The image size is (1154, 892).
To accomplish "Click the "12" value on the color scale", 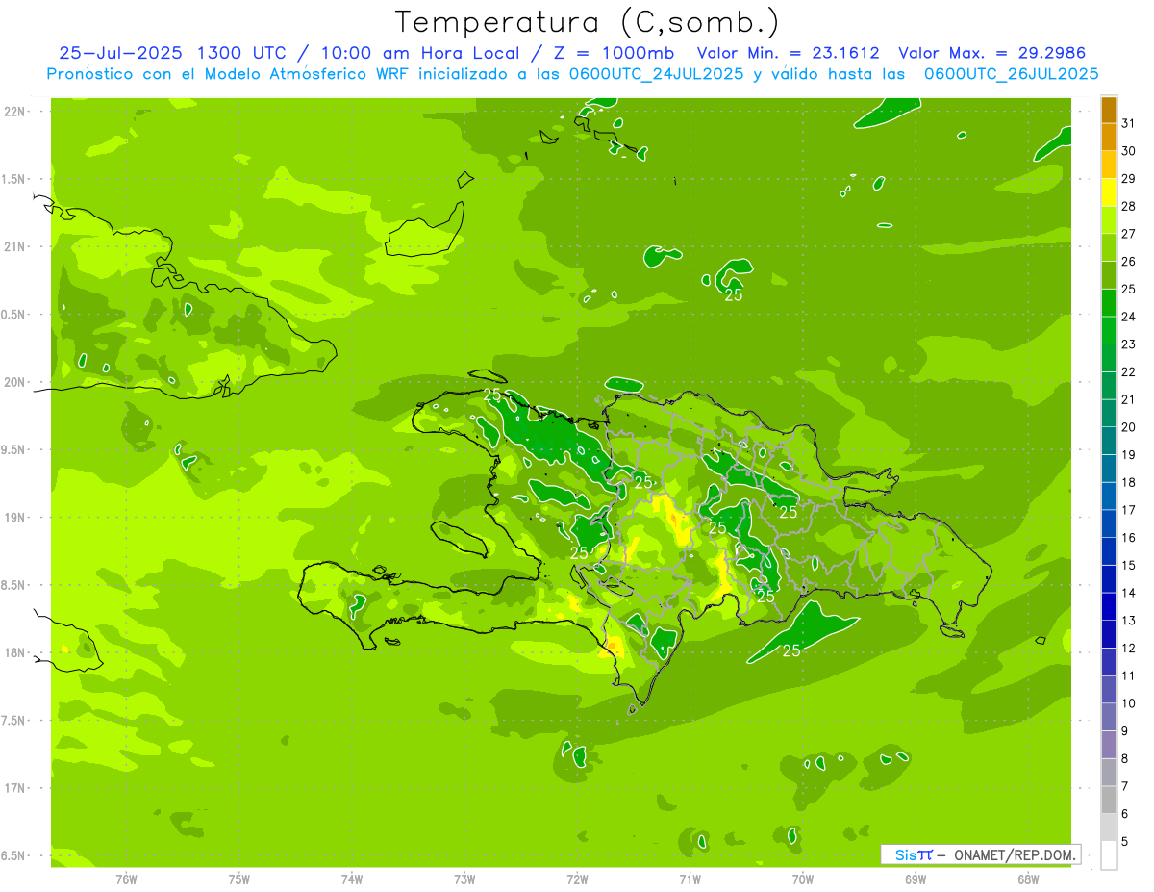I will point(1129,649).
